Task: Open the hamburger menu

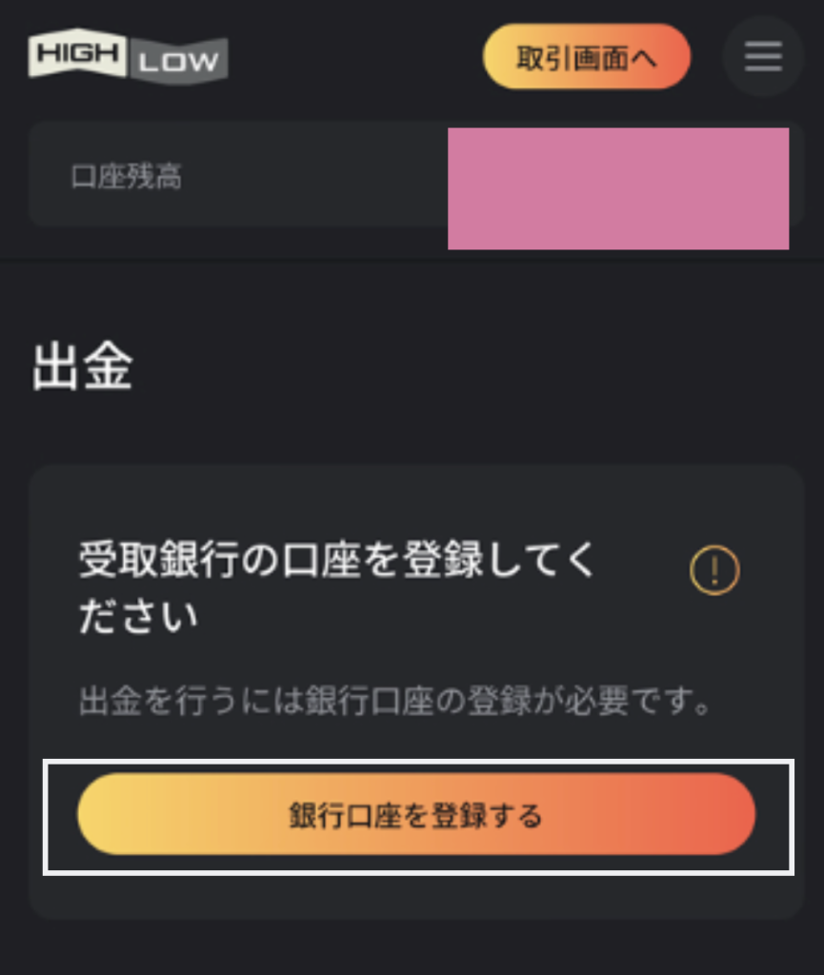Action: point(762,57)
